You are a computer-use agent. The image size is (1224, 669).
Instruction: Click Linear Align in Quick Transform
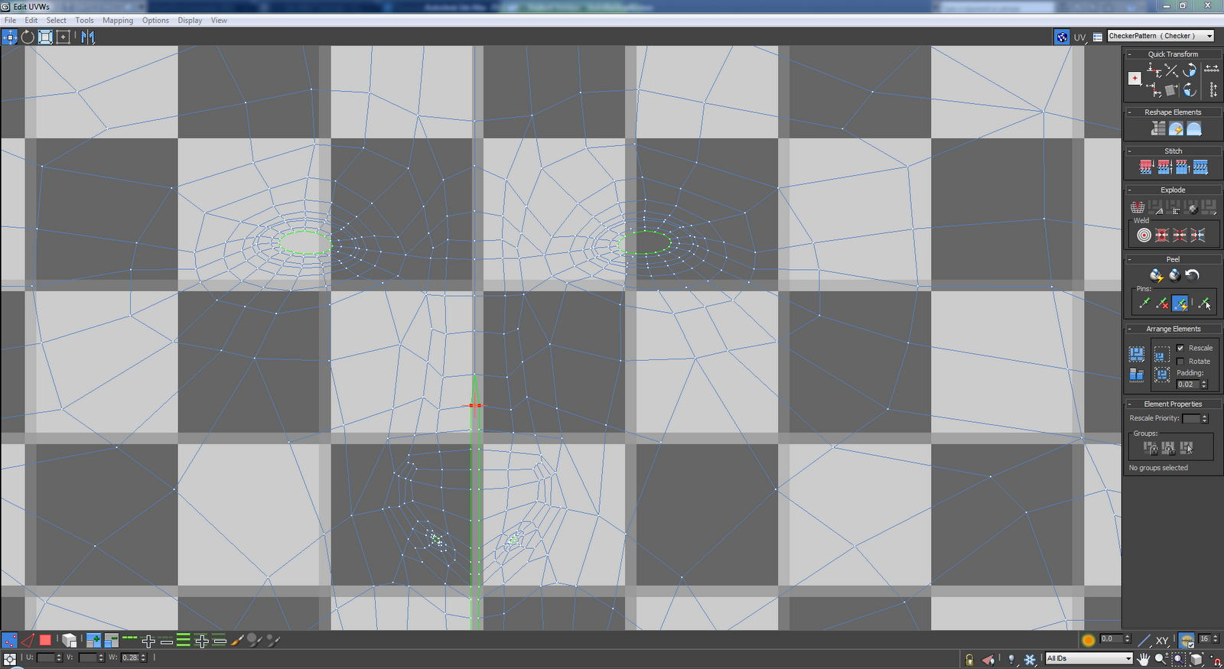click(x=1171, y=70)
